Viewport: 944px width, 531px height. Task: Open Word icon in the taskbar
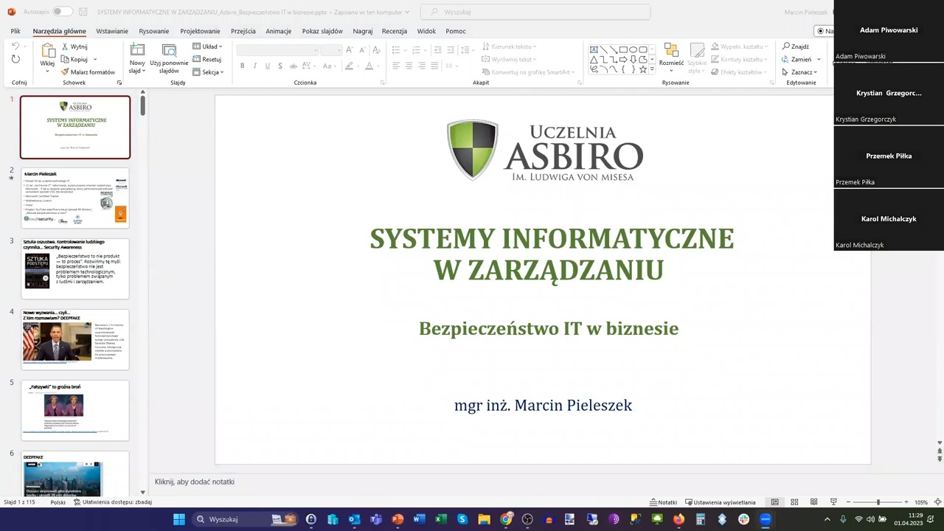click(x=419, y=519)
